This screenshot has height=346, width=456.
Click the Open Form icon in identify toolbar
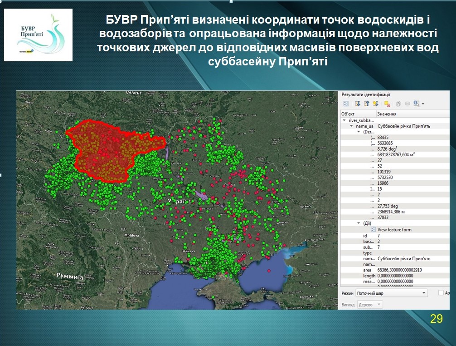345,104
